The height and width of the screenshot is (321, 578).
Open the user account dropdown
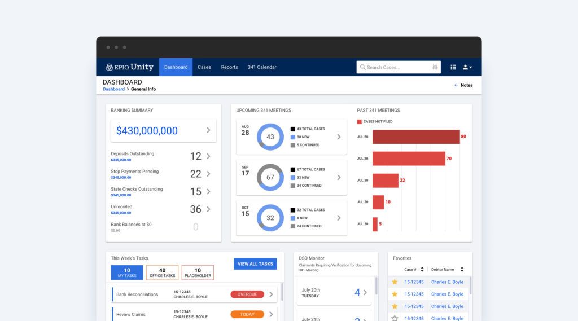(x=467, y=67)
